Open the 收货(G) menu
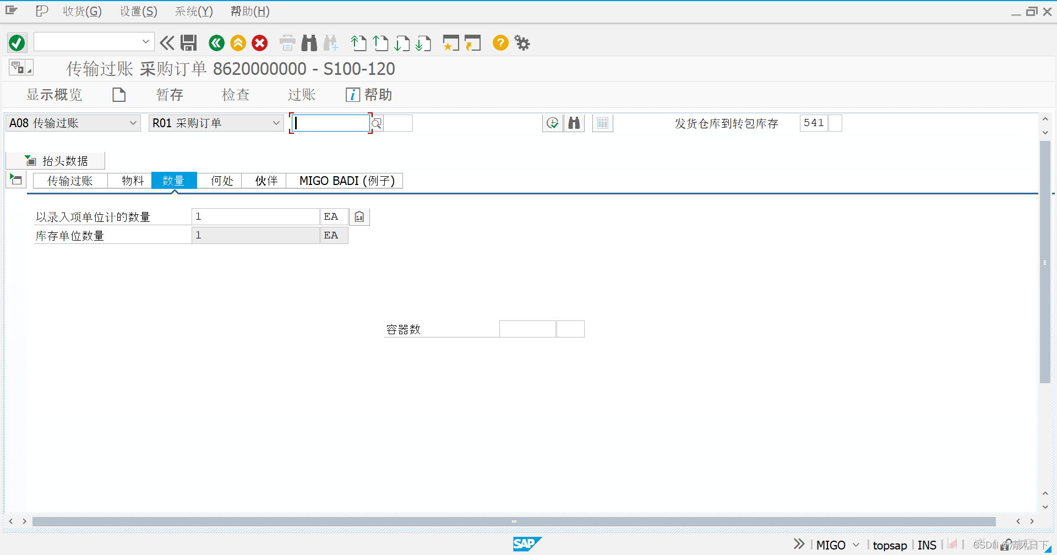The image size is (1057, 555). (x=82, y=11)
